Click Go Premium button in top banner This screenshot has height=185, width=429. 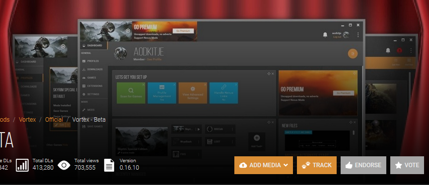(183, 31)
